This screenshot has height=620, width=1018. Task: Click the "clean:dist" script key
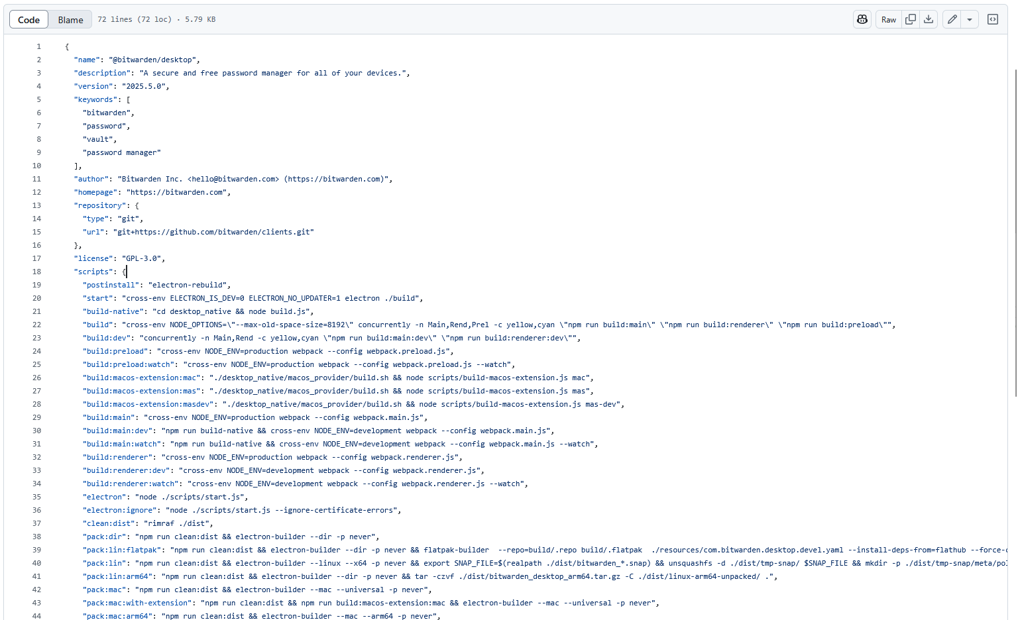point(109,523)
